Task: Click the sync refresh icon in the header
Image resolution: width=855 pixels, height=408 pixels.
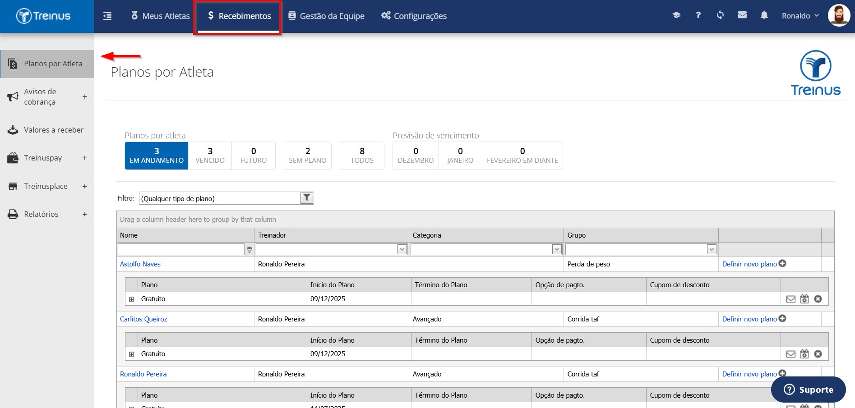Action: click(720, 15)
